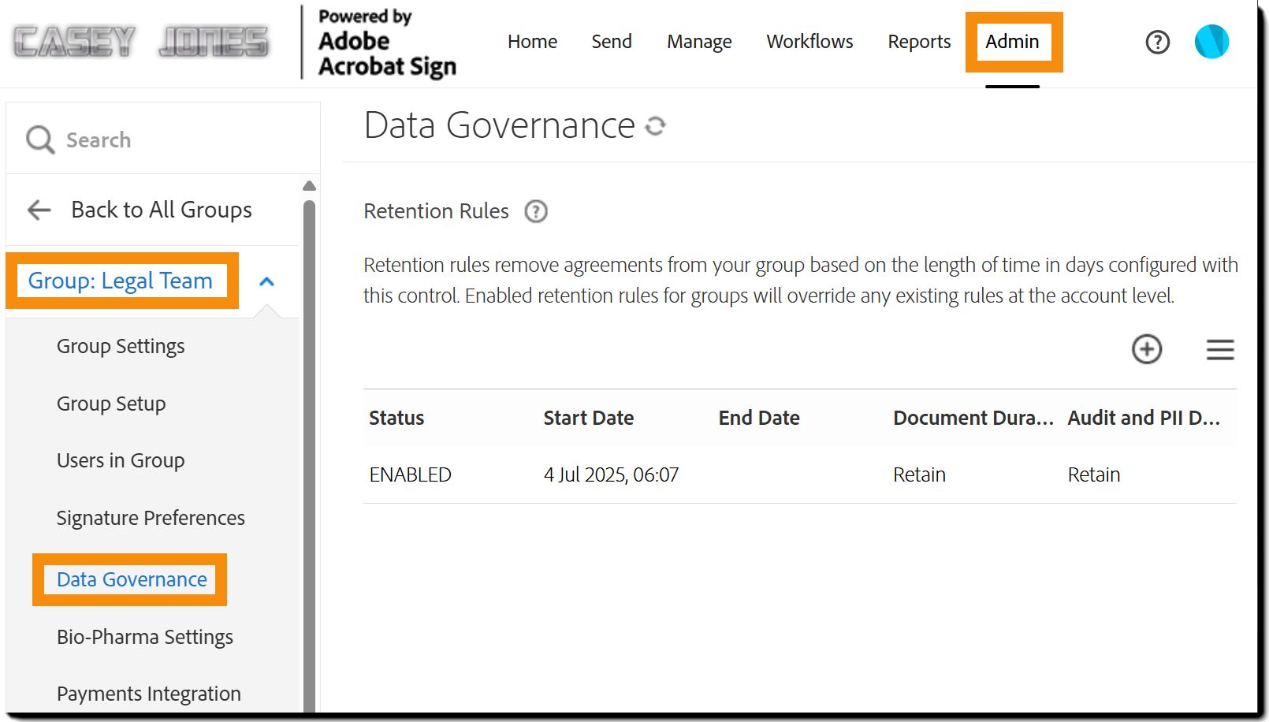Open Signature Preferences page
1269x722 pixels.
[151, 518]
